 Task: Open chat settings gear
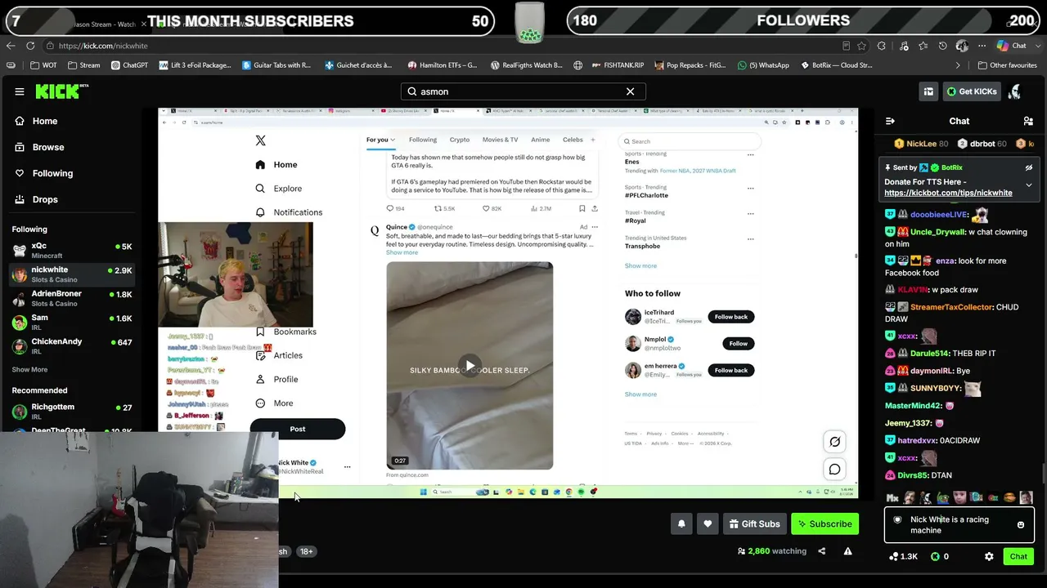click(989, 556)
